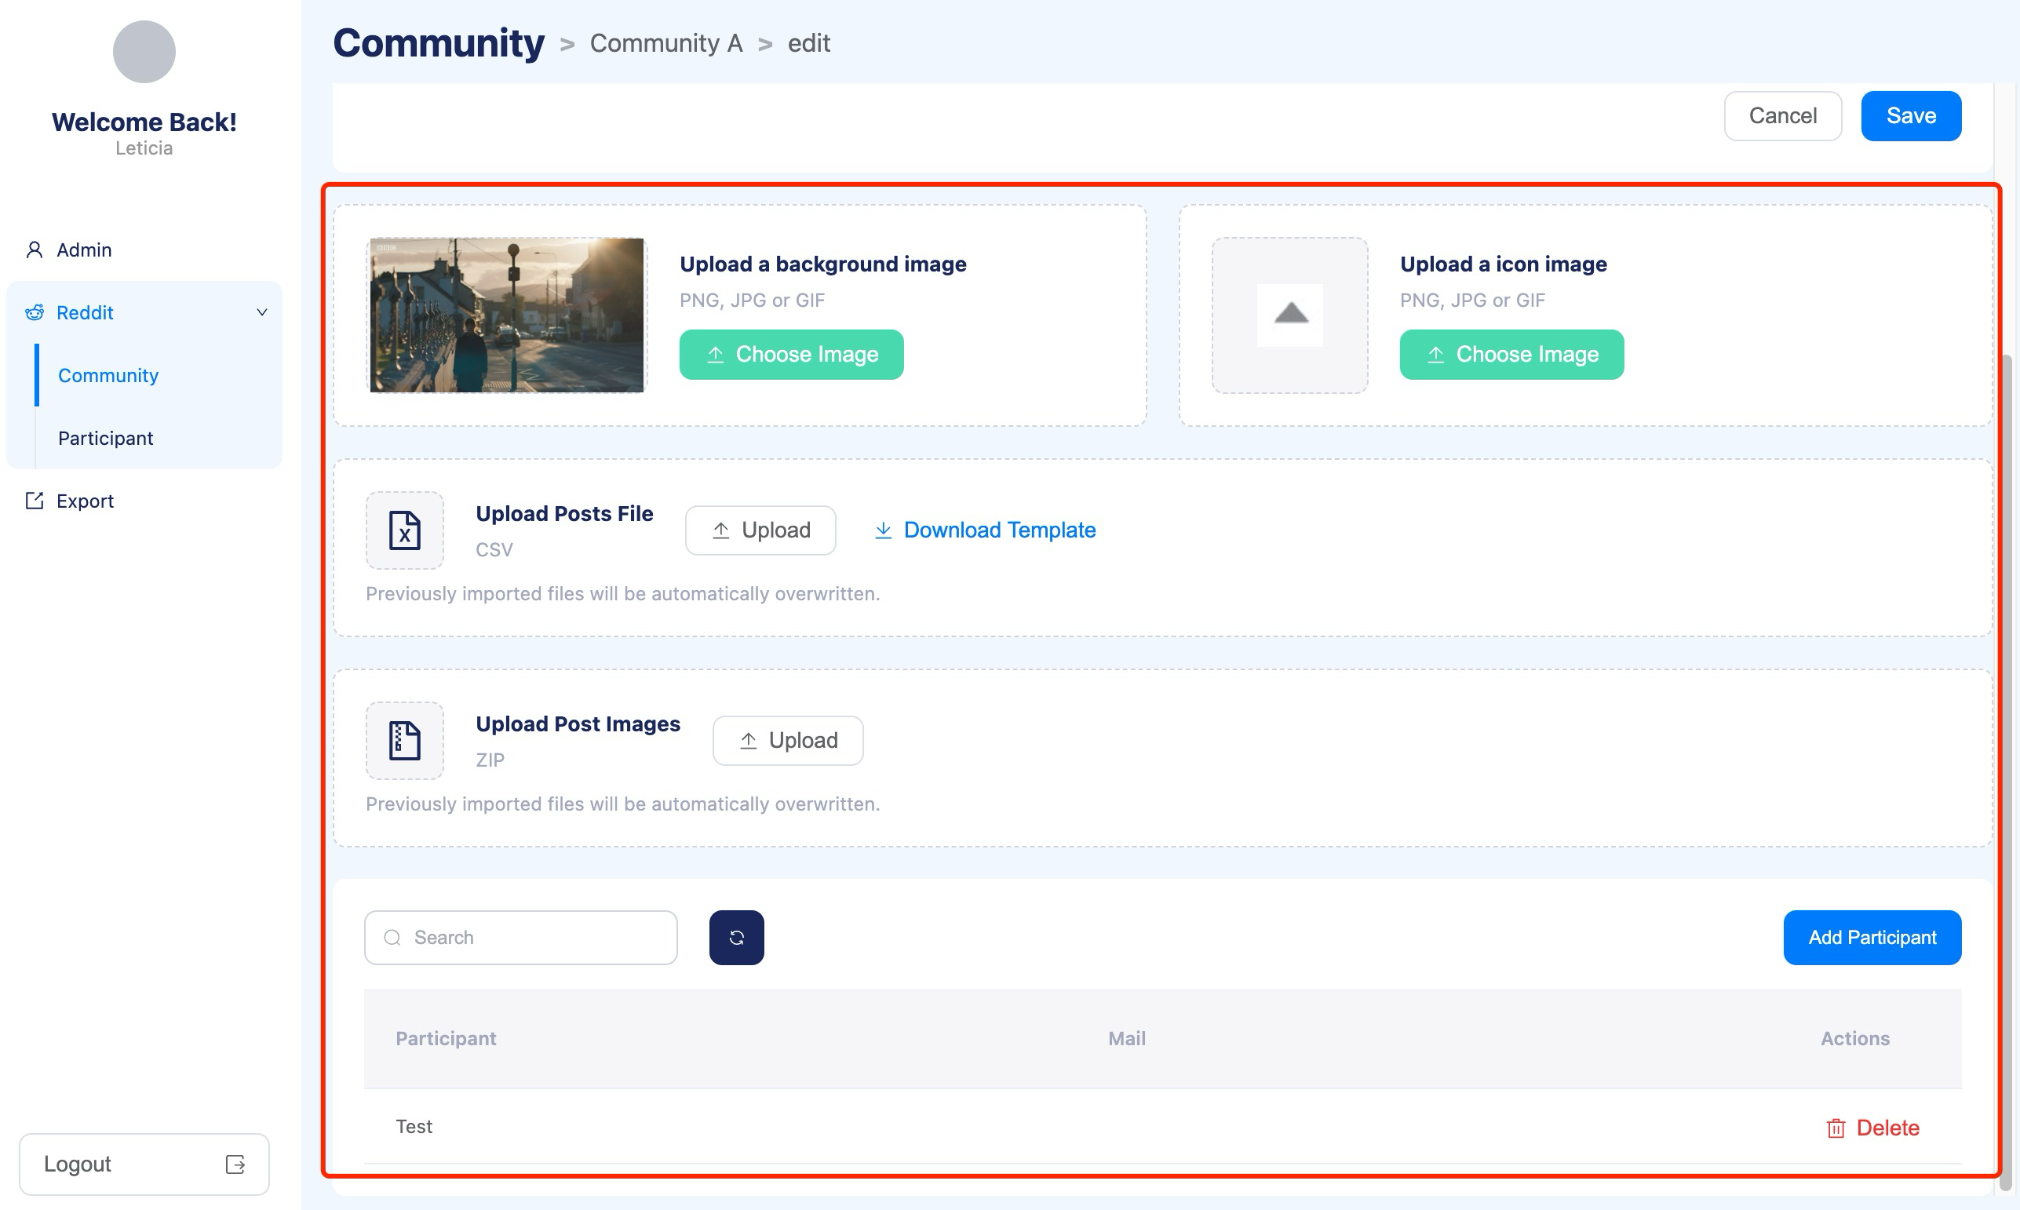Select Participant in the sidebar submenu

click(105, 438)
